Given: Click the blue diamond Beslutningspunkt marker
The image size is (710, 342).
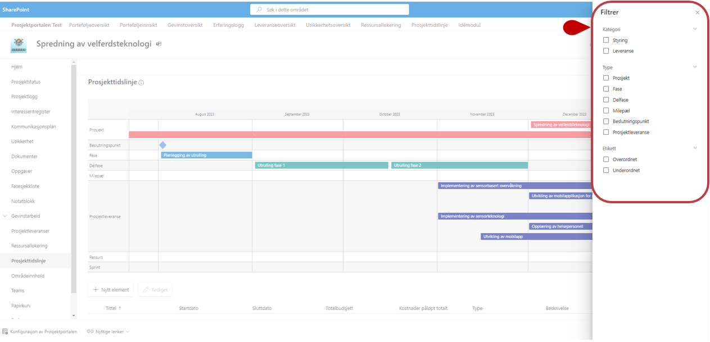Looking at the screenshot, I should (162, 145).
